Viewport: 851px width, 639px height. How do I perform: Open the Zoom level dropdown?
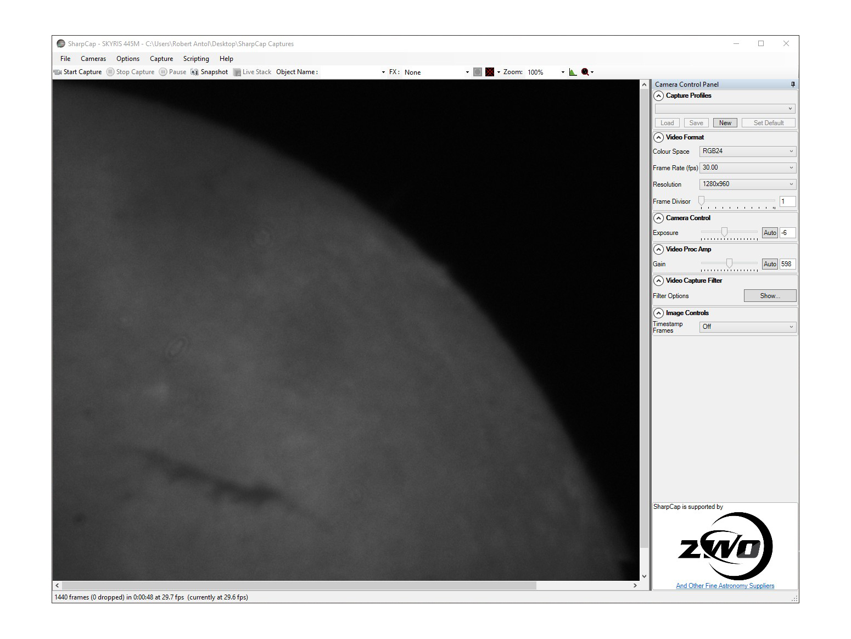[563, 72]
